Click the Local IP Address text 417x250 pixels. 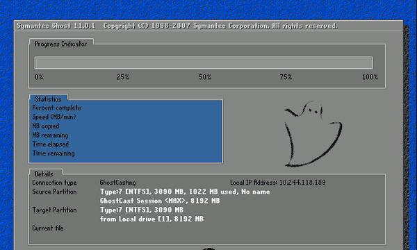277,182
